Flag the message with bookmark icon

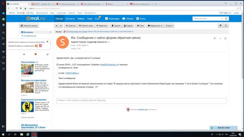(x=215, y=38)
